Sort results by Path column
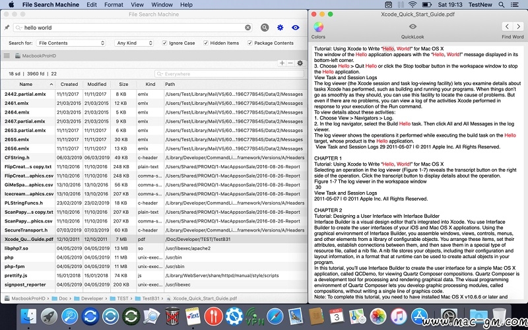Screen dimensions: 528x330 (235, 84)
